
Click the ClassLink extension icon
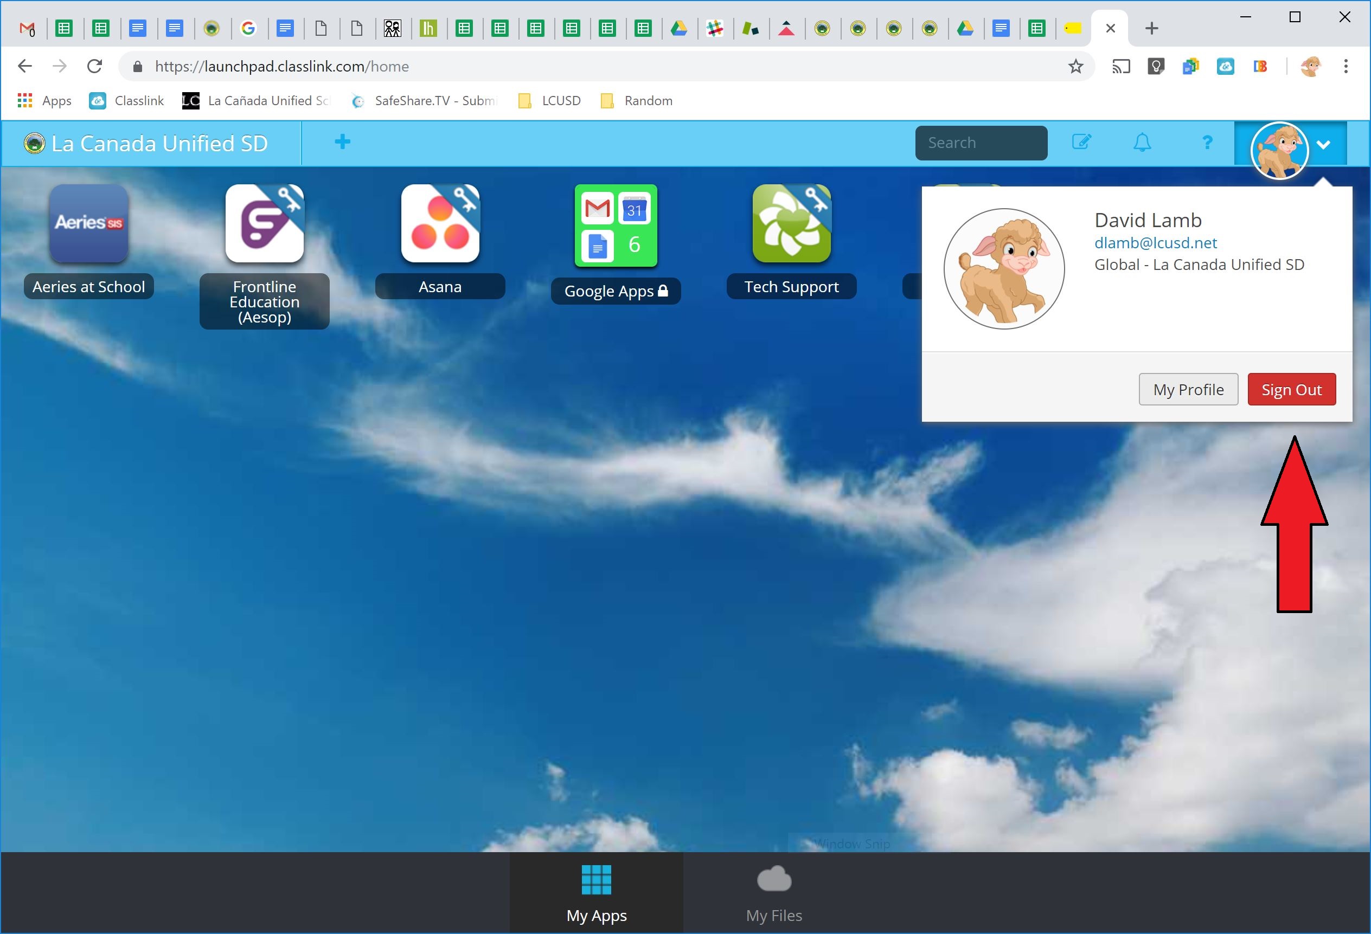point(1225,66)
